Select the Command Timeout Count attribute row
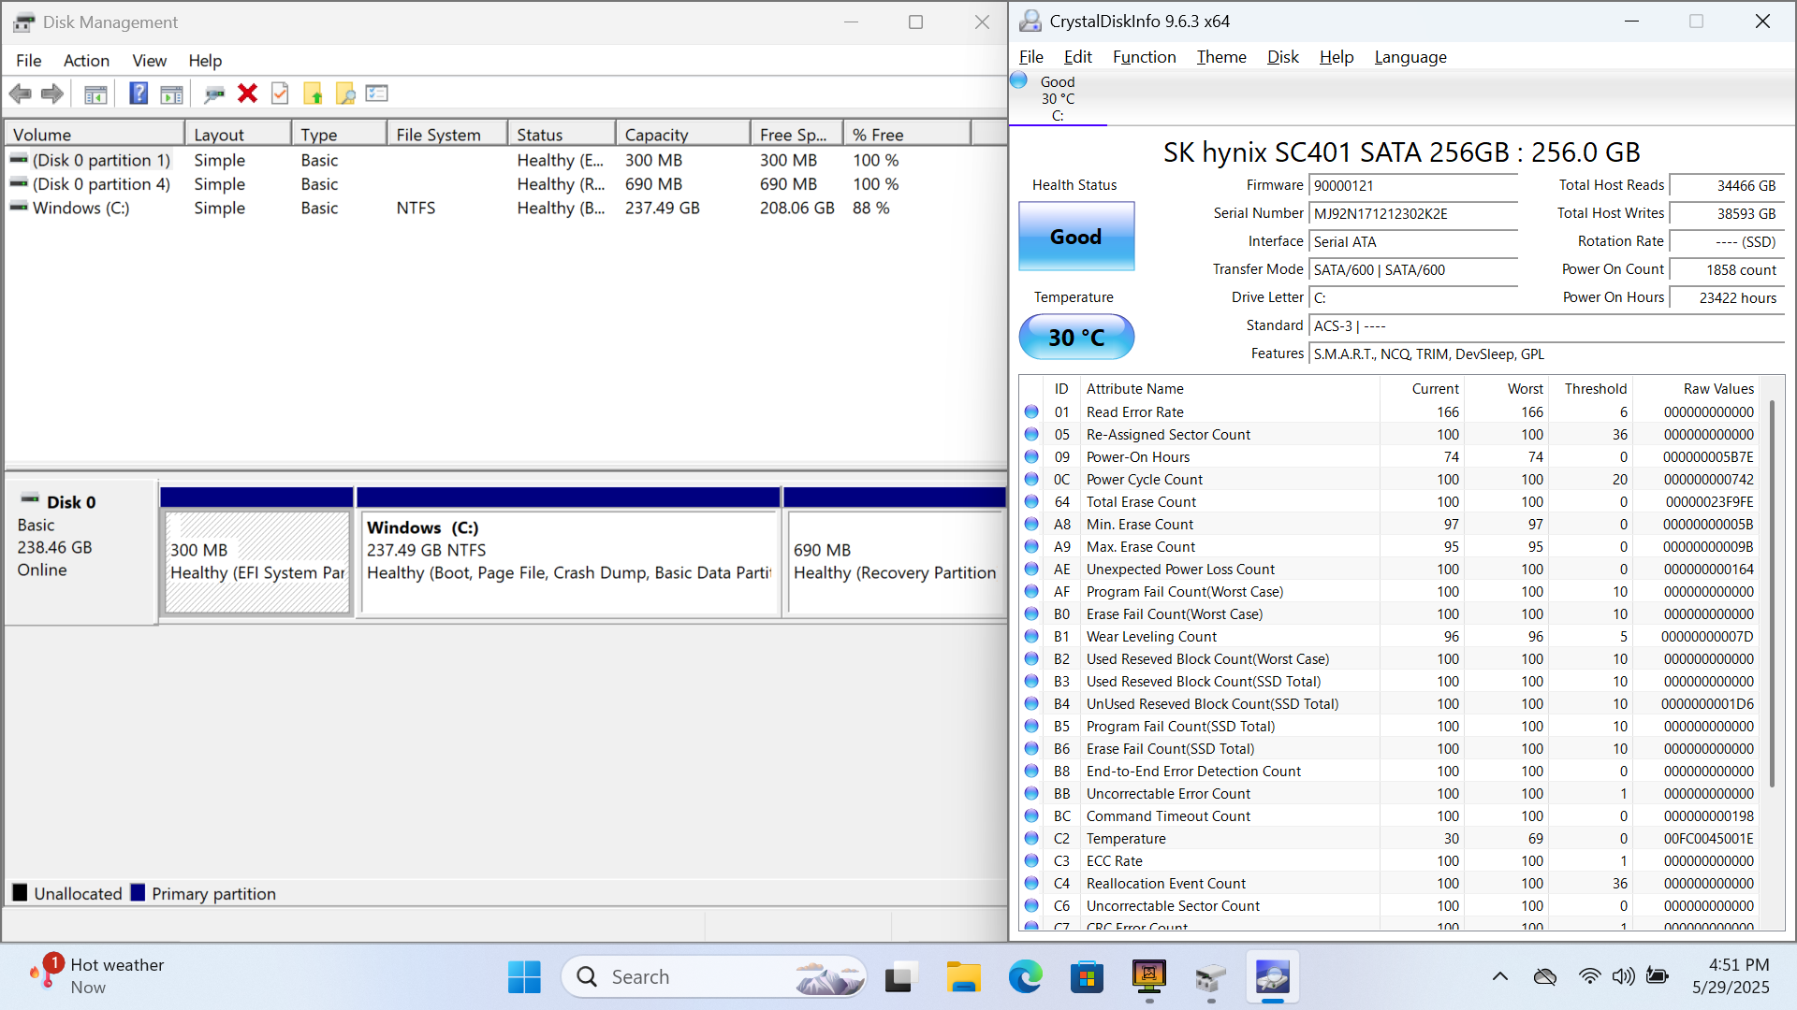 1390,815
